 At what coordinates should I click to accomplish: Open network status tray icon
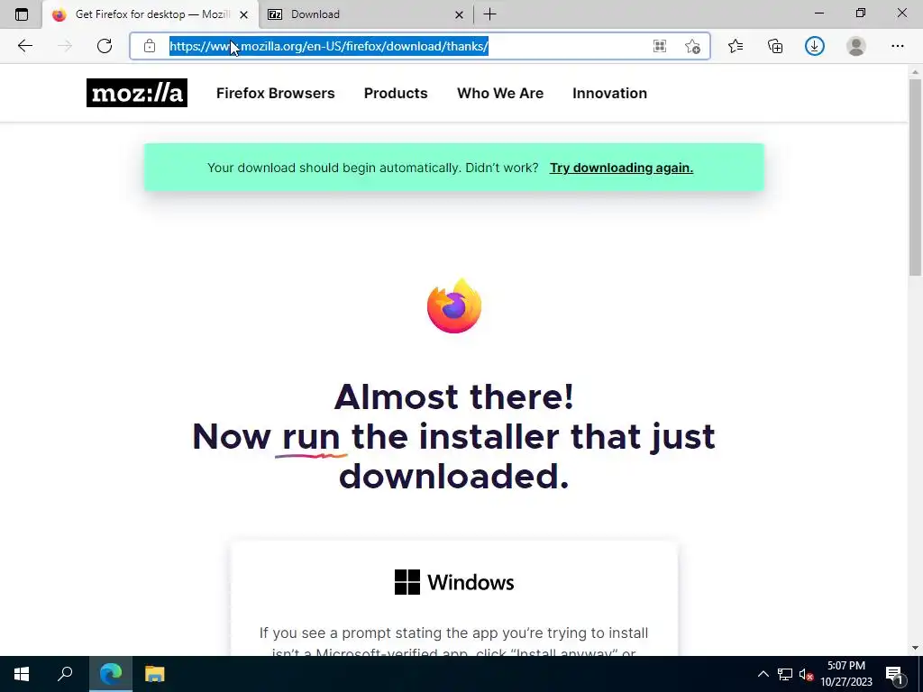pos(785,674)
